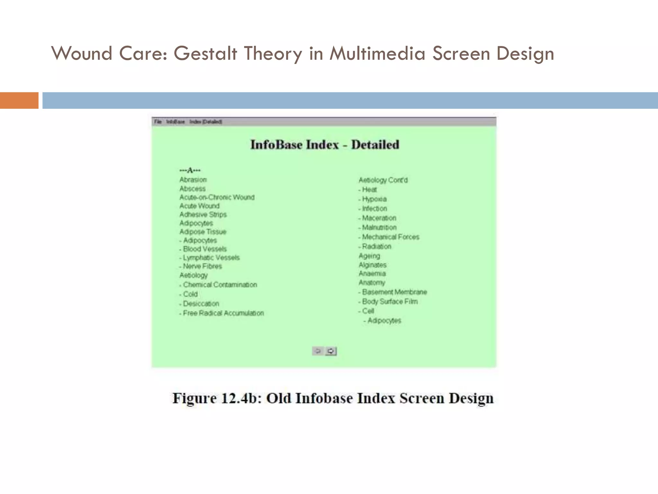Select the Ageing index entry
Viewport: 658px width, 494px height.
pyautogui.click(x=369, y=256)
